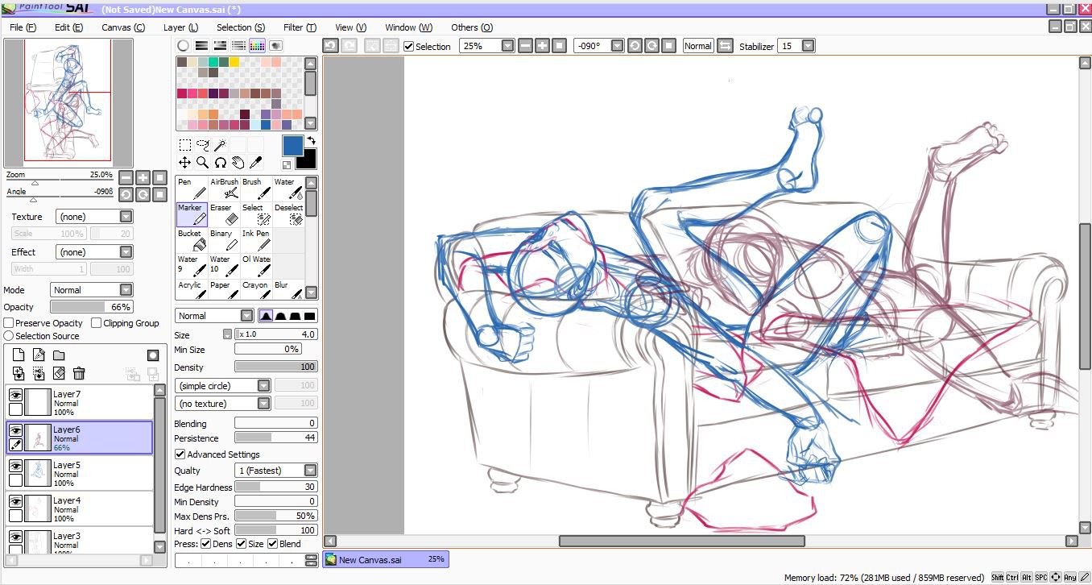1092x585 pixels.
Task: Swap foreground and background colors
Action: (x=311, y=140)
